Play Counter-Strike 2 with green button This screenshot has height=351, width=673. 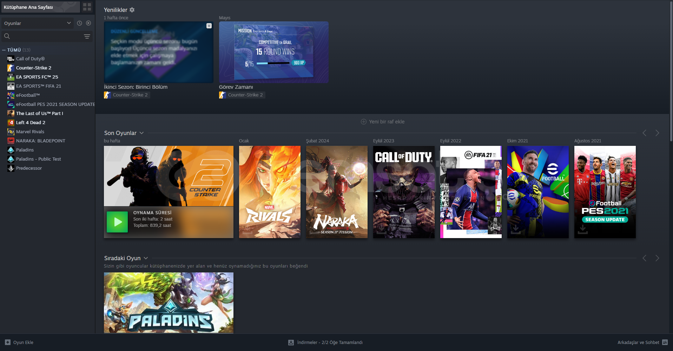coord(117,222)
